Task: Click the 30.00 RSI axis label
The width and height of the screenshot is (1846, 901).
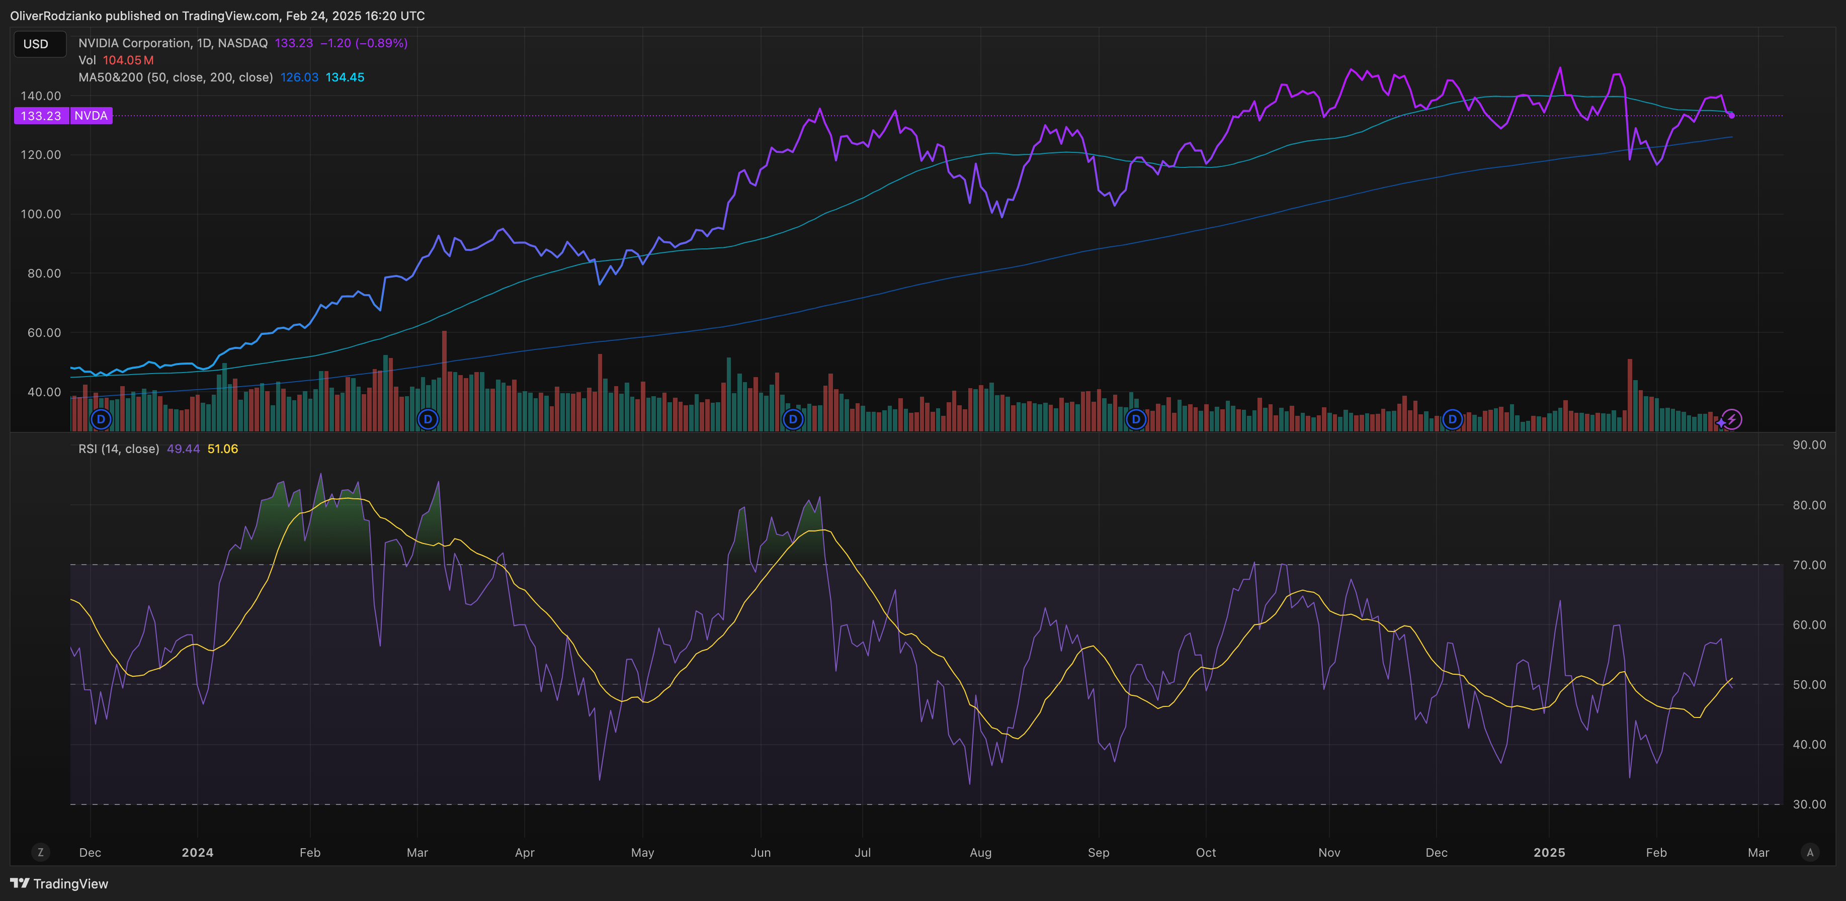Action: (1809, 804)
